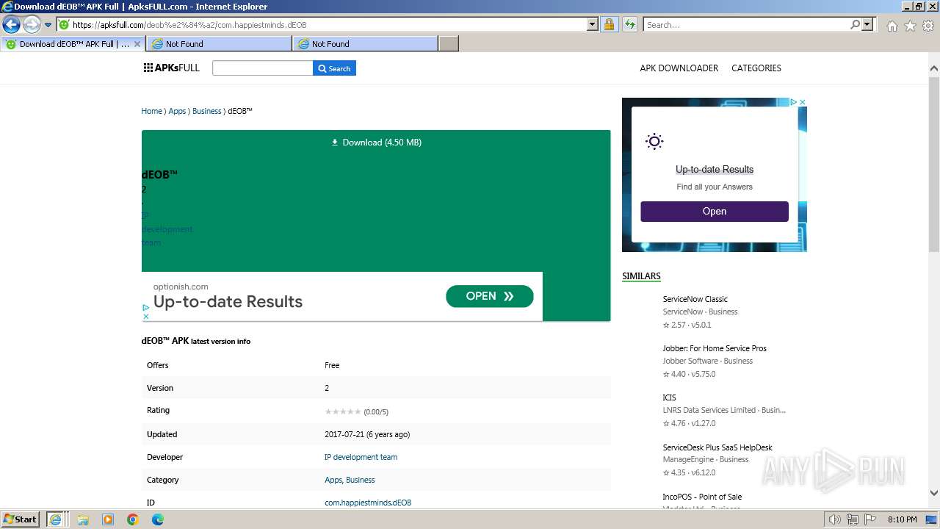
Task: Click the APKsFULL site search input
Action: [262, 68]
